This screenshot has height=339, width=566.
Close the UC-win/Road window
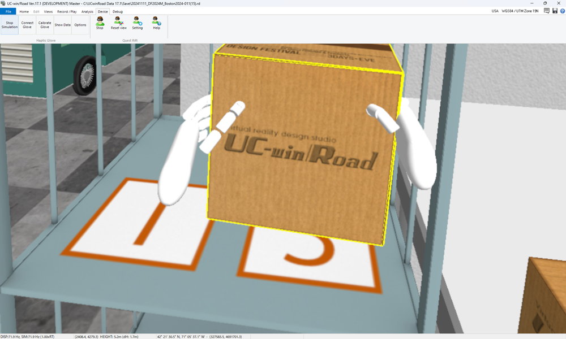click(559, 3)
